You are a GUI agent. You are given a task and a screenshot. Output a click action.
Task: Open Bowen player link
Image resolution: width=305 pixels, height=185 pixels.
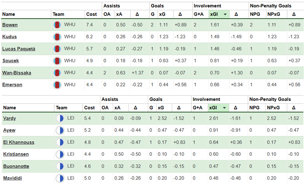10,25
